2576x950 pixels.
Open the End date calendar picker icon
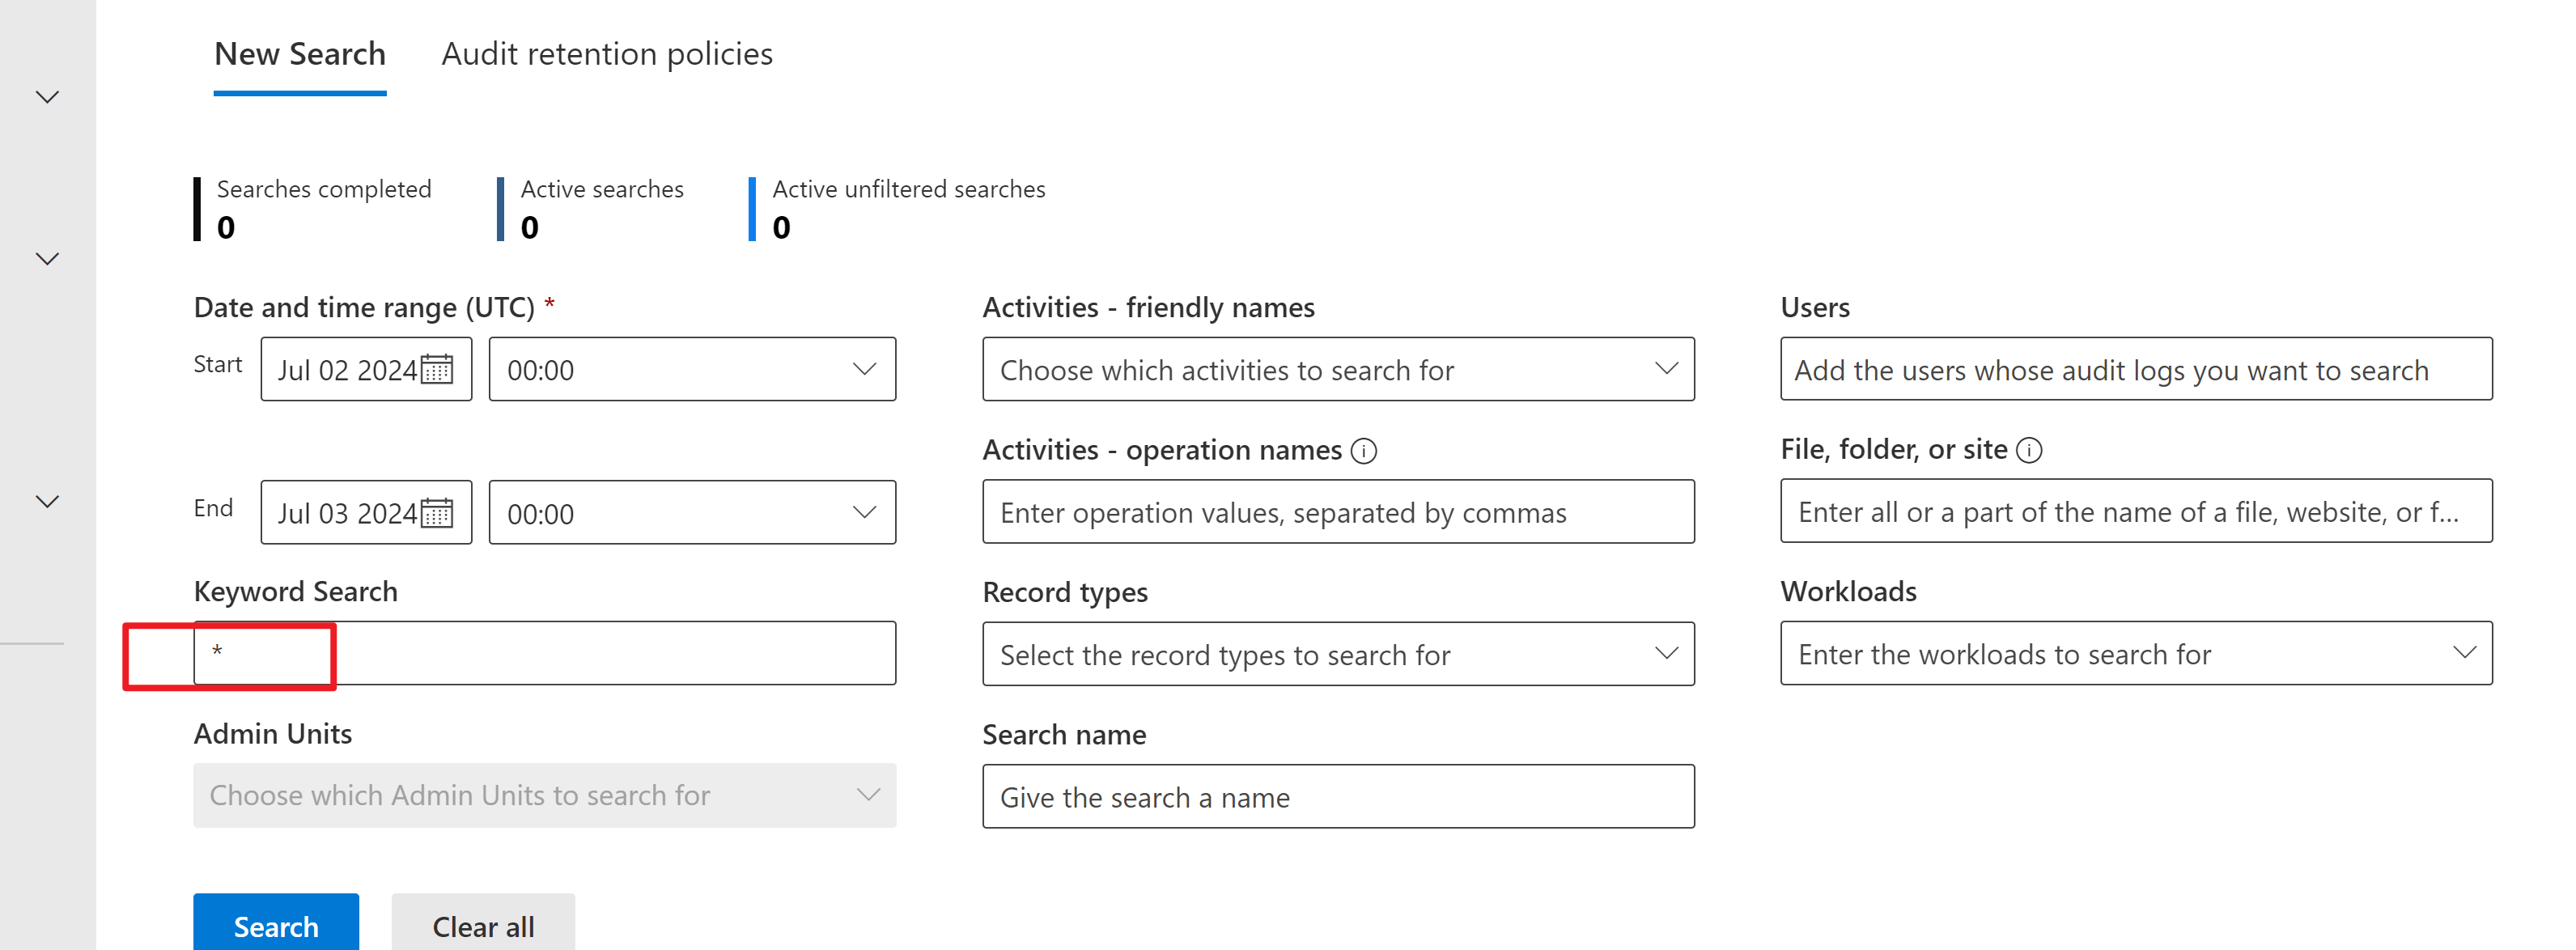coord(437,513)
